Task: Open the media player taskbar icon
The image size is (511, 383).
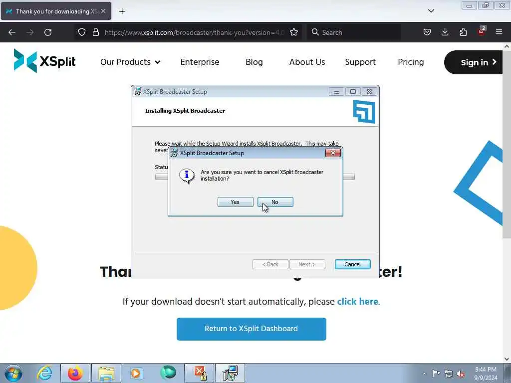Action: point(137,373)
